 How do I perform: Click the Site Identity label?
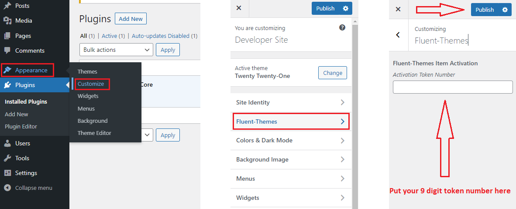click(253, 102)
